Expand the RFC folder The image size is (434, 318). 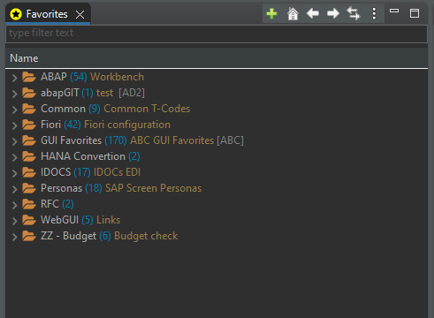point(14,205)
